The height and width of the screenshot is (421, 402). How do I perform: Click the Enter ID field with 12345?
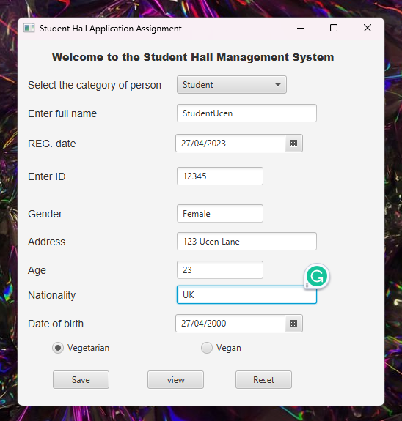[x=220, y=176]
